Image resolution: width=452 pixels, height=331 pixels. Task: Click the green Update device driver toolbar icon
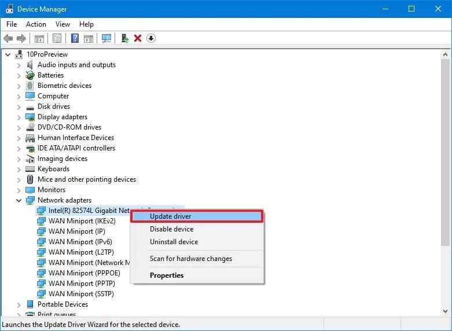pos(124,38)
